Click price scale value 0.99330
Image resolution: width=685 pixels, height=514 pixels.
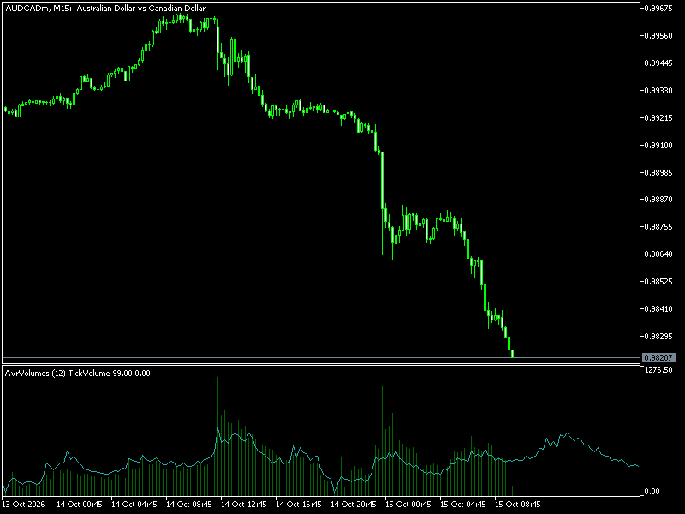point(658,91)
